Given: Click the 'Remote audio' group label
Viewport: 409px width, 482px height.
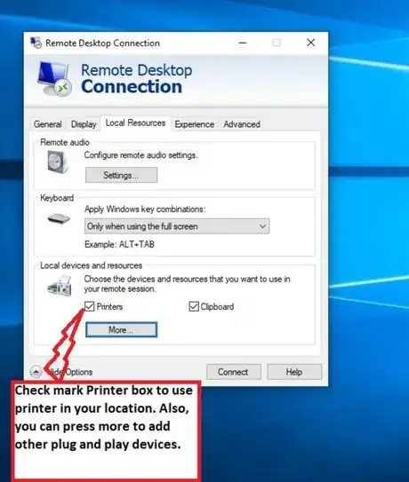Looking at the screenshot, I should click(65, 142).
